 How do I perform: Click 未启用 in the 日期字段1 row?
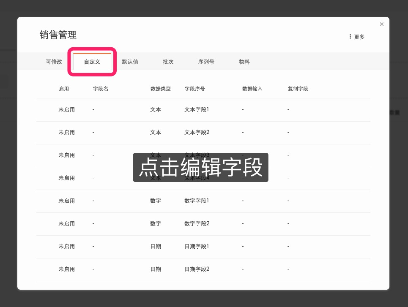(67, 247)
